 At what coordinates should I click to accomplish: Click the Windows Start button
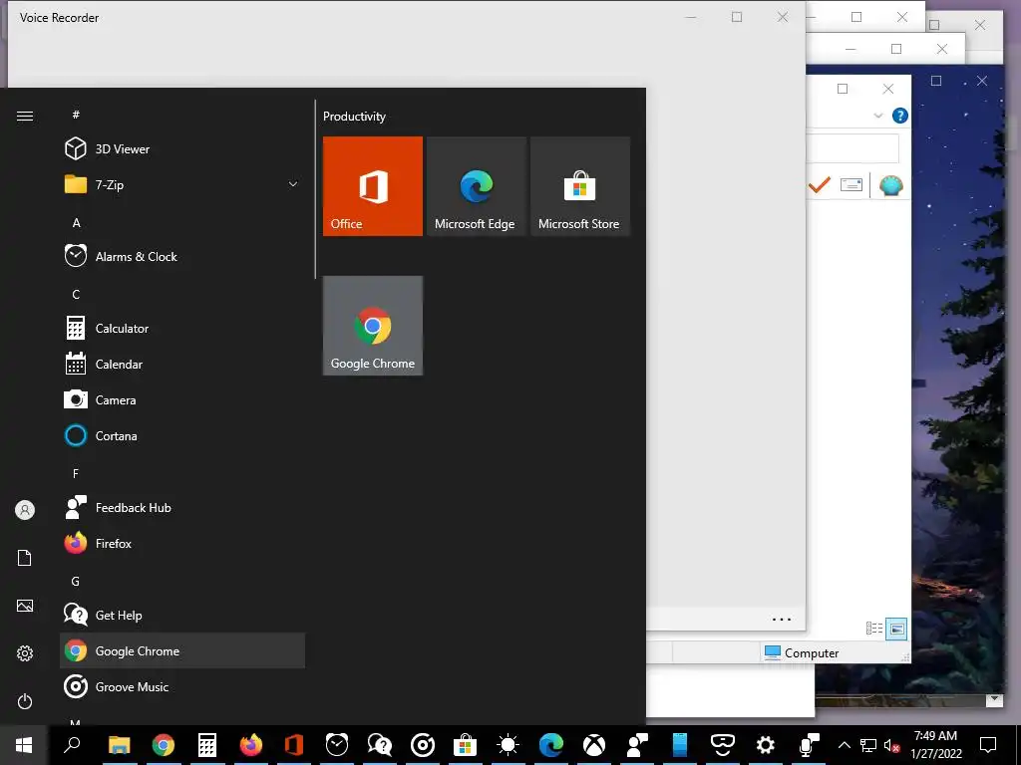(24, 745)
